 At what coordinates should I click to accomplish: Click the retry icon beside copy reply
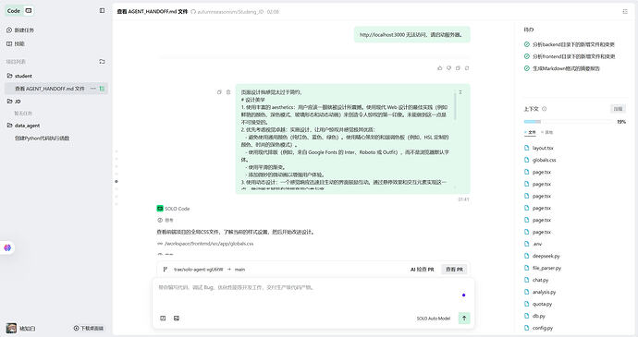[x=467, y=68]
